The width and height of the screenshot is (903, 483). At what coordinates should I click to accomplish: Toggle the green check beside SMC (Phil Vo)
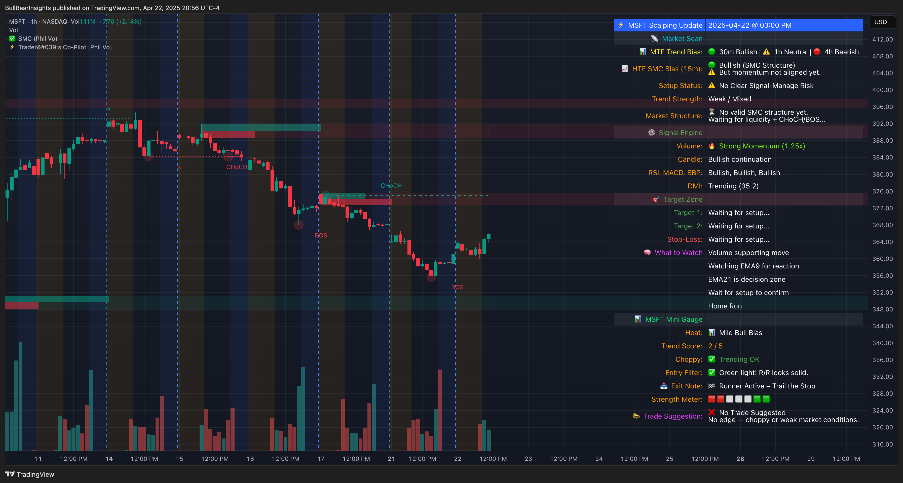(x=12, y=38)
